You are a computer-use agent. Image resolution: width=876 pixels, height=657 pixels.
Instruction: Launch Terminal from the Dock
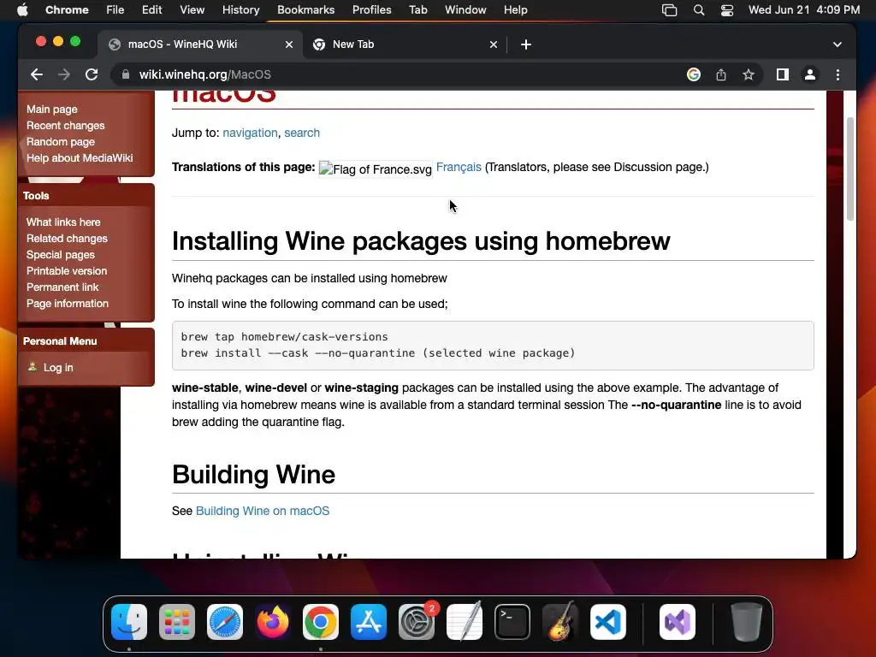point(512,622)
